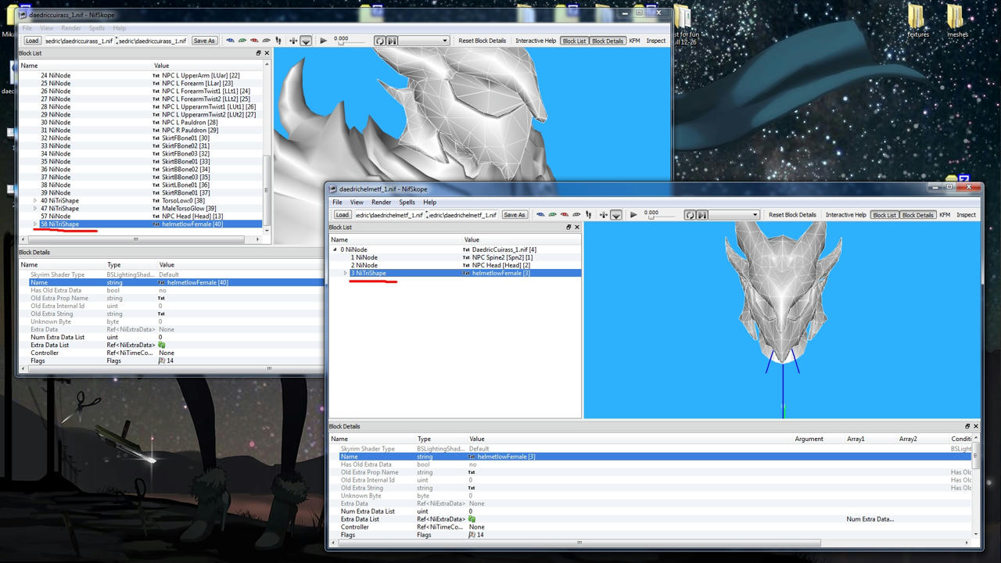This screenshot has width=1001, height=563.
Task: Open Interactive Help in daedrichelmetf window
Action: (846, 215)
